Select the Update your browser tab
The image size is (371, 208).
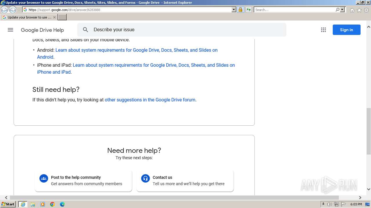tap(29, 17)
